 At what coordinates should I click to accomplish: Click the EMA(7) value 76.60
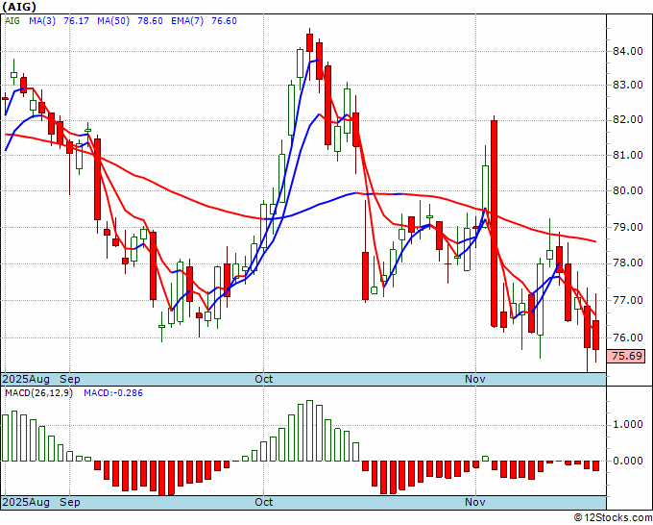(x=224, y=21)
